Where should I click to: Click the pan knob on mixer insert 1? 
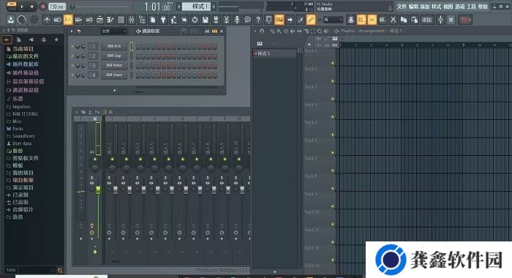click(x=113, y=168)
